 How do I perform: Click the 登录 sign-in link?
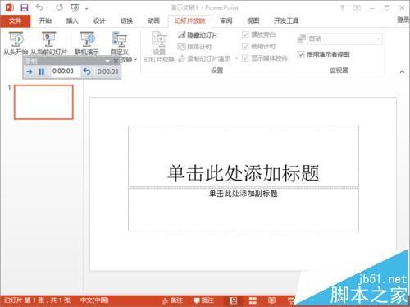click(x=403, y=20)
